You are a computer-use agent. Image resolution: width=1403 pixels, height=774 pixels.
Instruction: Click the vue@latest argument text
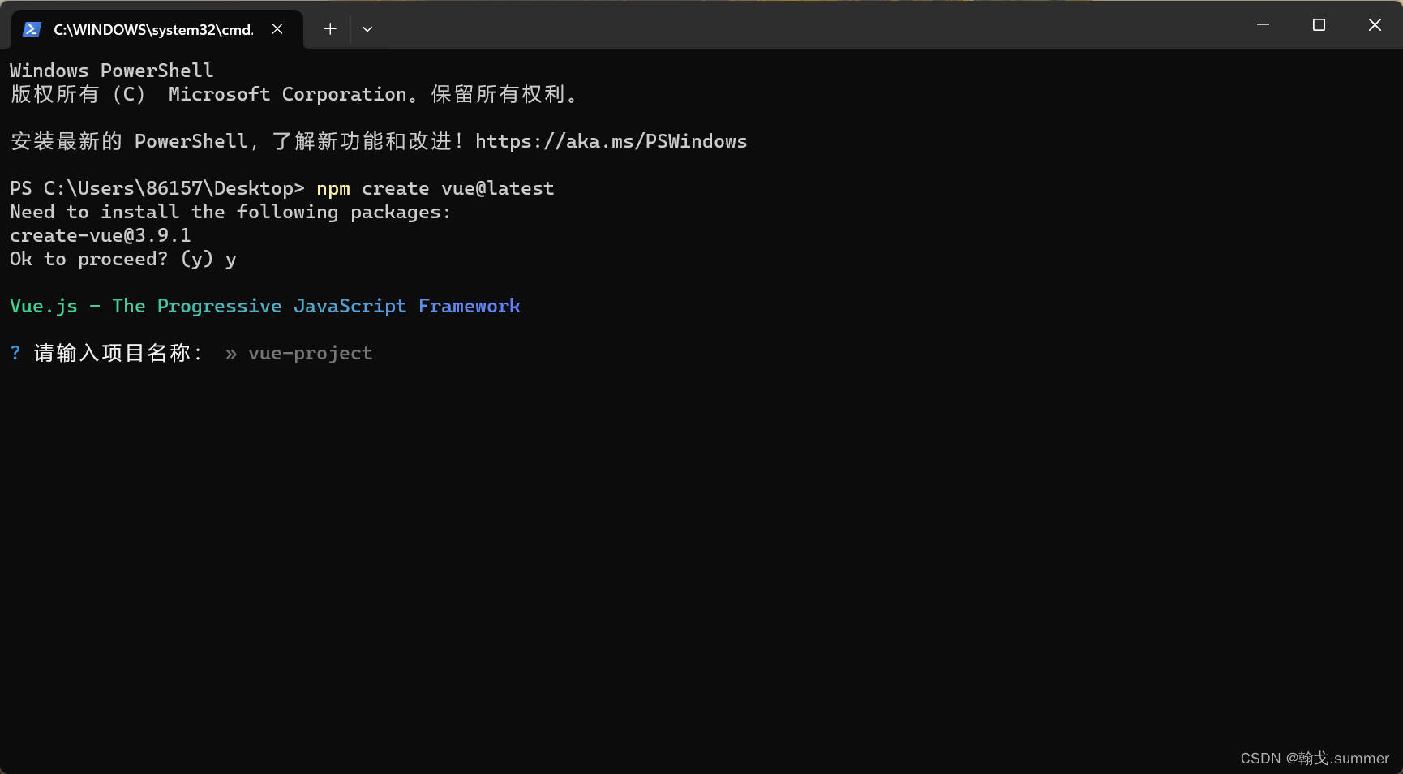click(x=497, y=189)
